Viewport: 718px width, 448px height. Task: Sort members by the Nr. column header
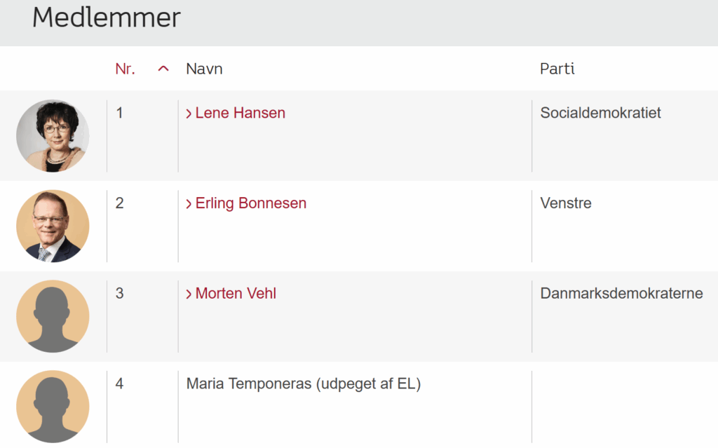tap(126, 69)
